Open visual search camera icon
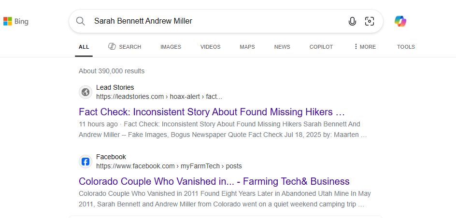Viewport: 456px width, 218px height. (x=370, y=21)
